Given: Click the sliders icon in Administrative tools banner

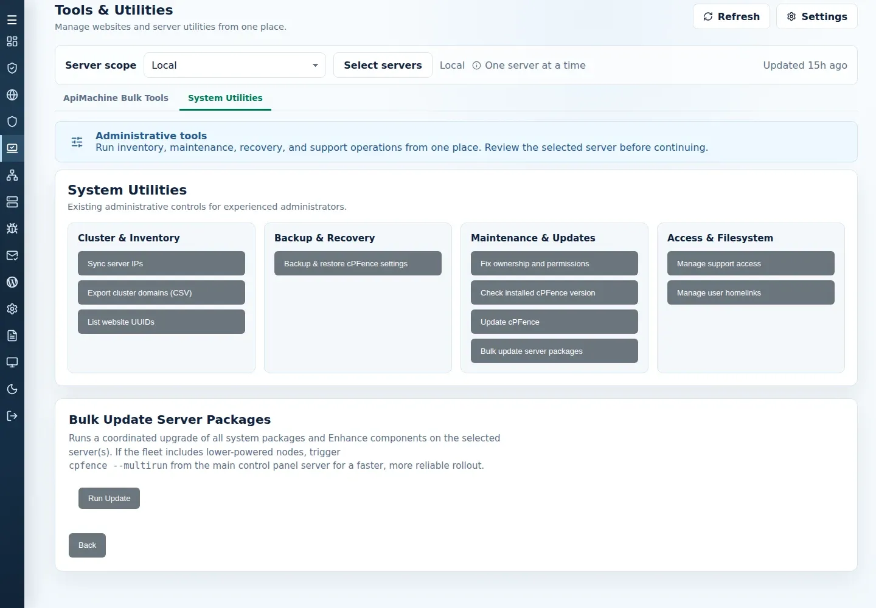Looking at the screenshot, I should coord(77,142).
